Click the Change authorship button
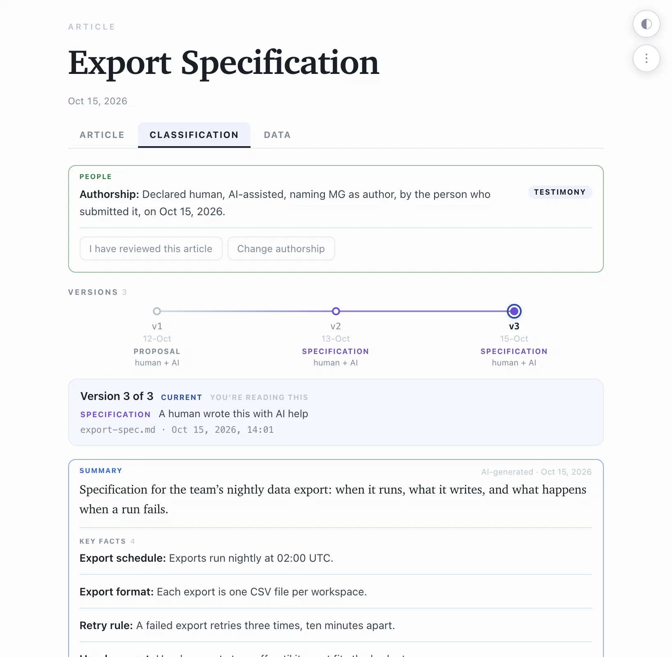Image resolution: width=672 pixels, height=657 pixels. [281, 248]
